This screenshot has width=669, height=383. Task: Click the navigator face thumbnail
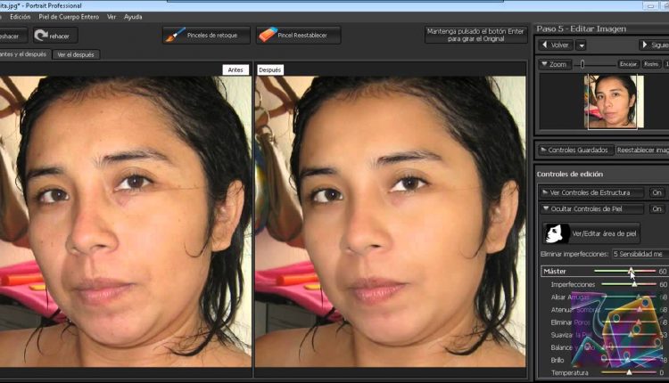(x=613, y=102)
